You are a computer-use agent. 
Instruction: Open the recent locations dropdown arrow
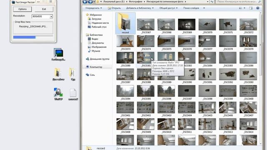(x=94, y=2)
